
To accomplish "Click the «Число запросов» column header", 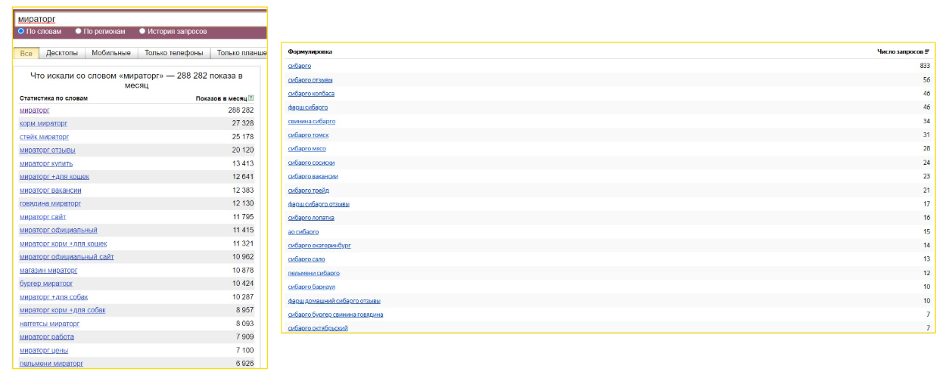I will click(900, 51).
